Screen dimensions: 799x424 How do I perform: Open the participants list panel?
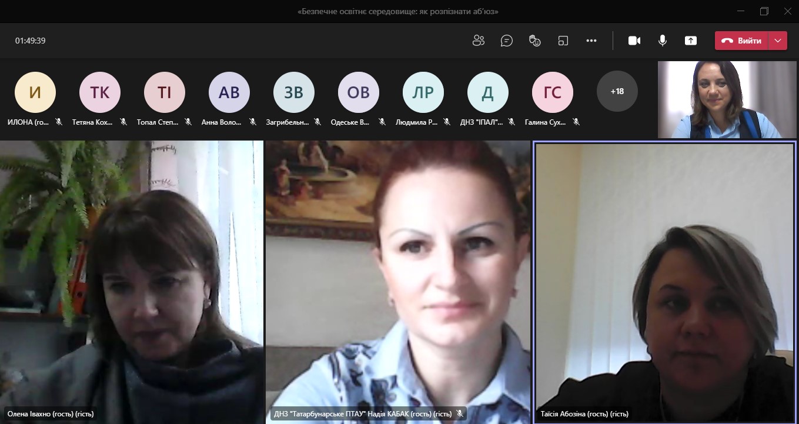(x=479, y=41)
